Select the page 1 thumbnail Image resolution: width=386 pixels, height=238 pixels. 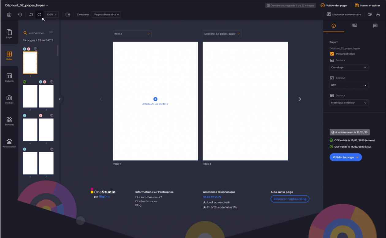pos(30,63)
